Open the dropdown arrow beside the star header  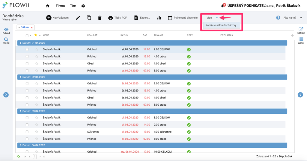point(40,35)
